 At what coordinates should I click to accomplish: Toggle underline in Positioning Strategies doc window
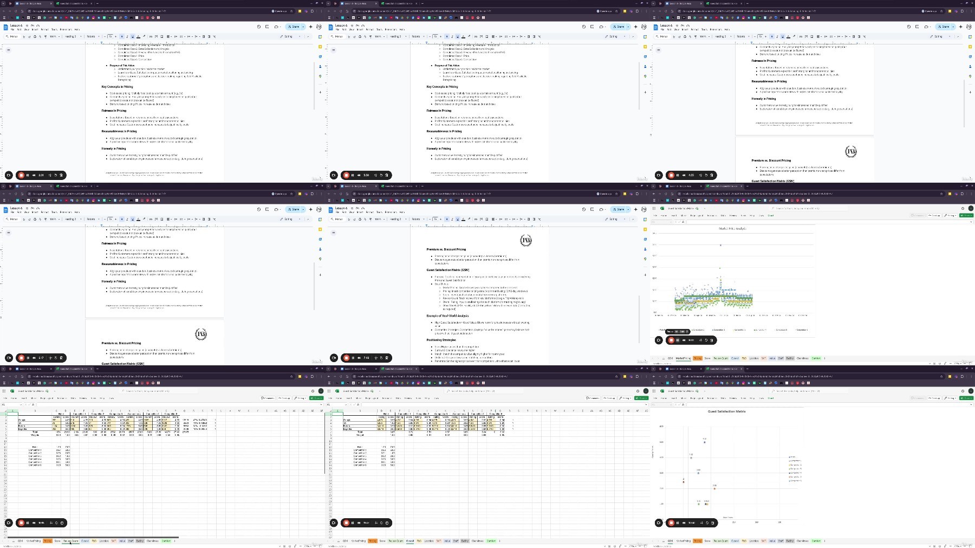click(458, 219)
